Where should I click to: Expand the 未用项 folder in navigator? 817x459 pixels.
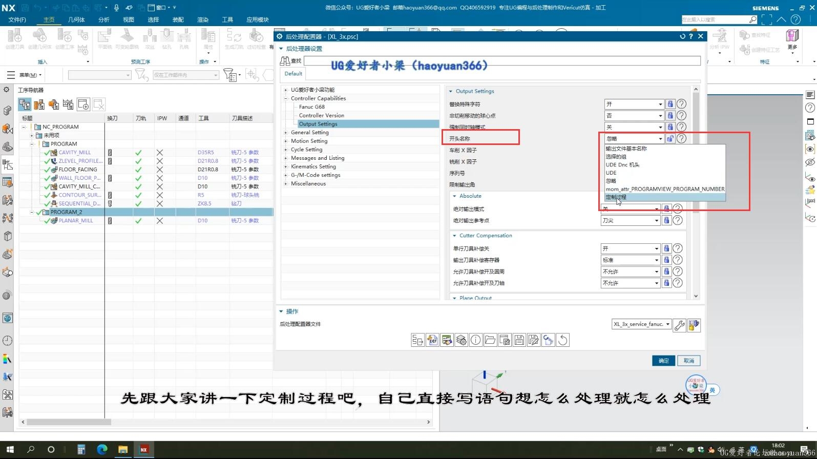coord(32,136)
